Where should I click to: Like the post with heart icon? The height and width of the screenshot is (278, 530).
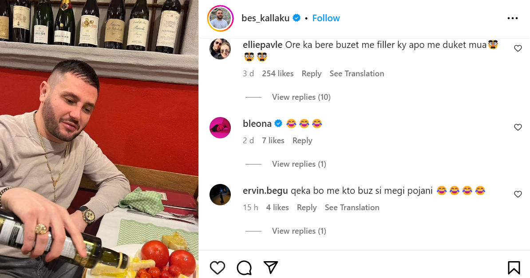[218, 267]
